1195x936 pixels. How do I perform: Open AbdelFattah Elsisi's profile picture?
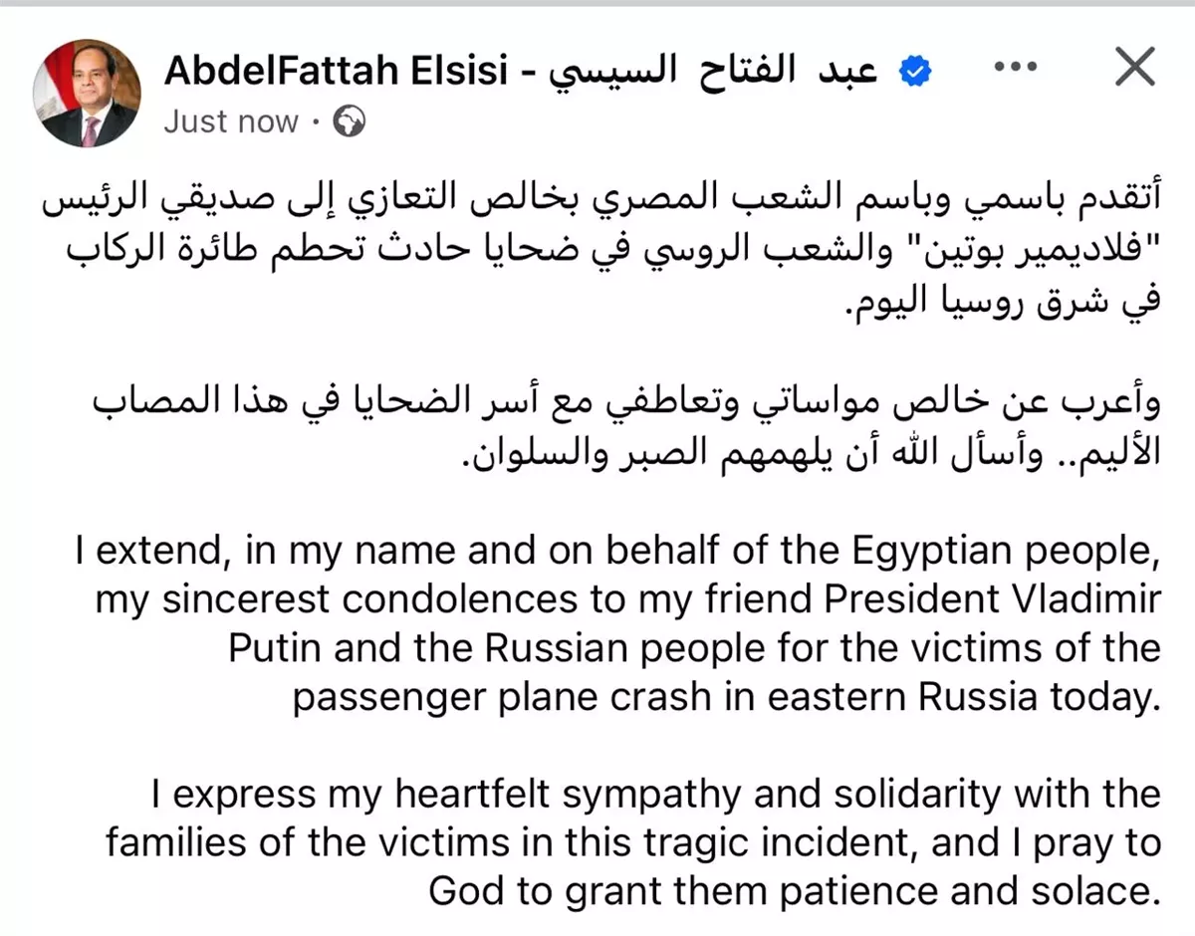[89, 94]
